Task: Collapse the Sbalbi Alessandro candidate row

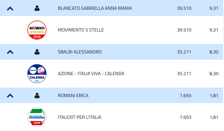Action: 10,52
